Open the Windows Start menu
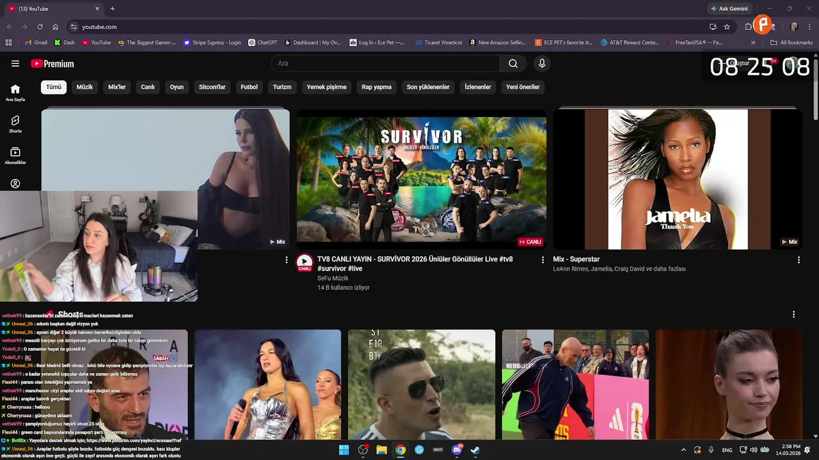The height and width of the screenshot is (460, 819). [x=344, y=450]
